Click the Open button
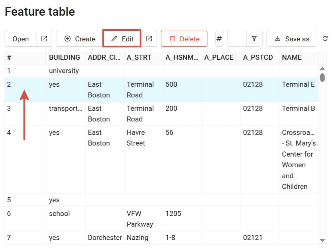The height and width of the screenshot is (249, 332). (x=21, y=39)
